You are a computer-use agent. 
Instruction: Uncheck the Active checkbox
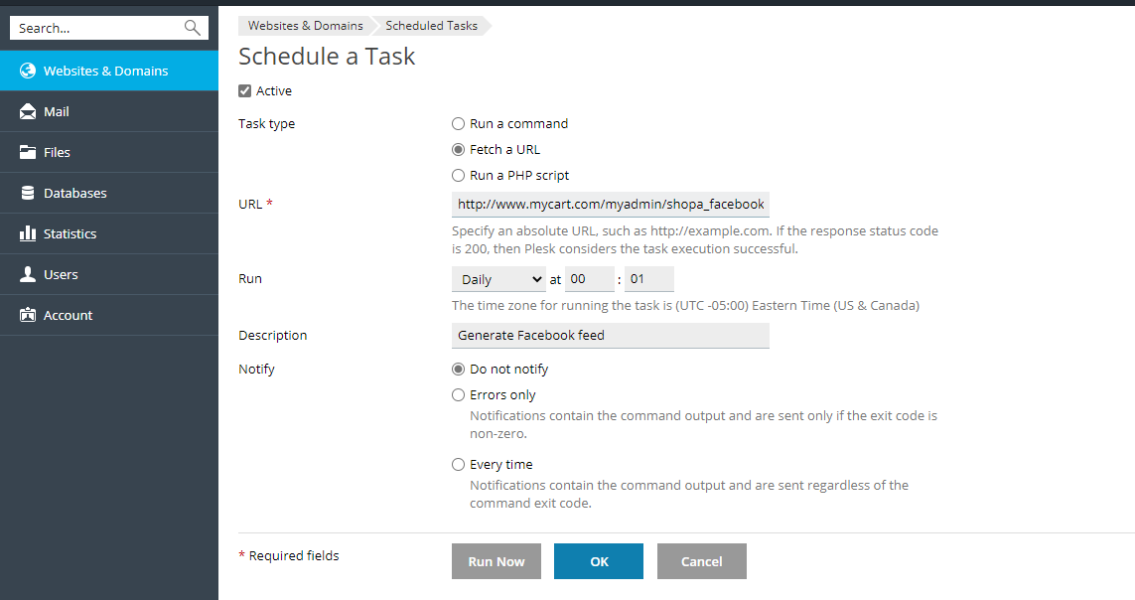pos(244,90)
